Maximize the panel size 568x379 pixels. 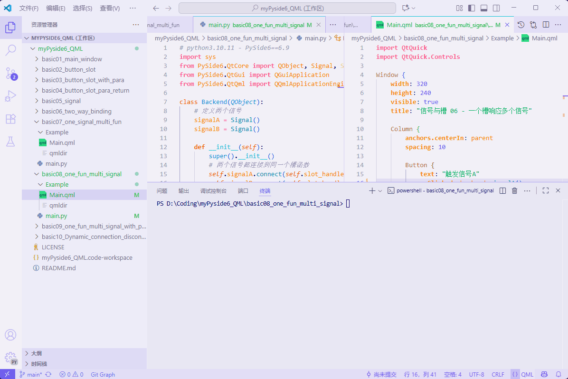click(x=546, y=190)
